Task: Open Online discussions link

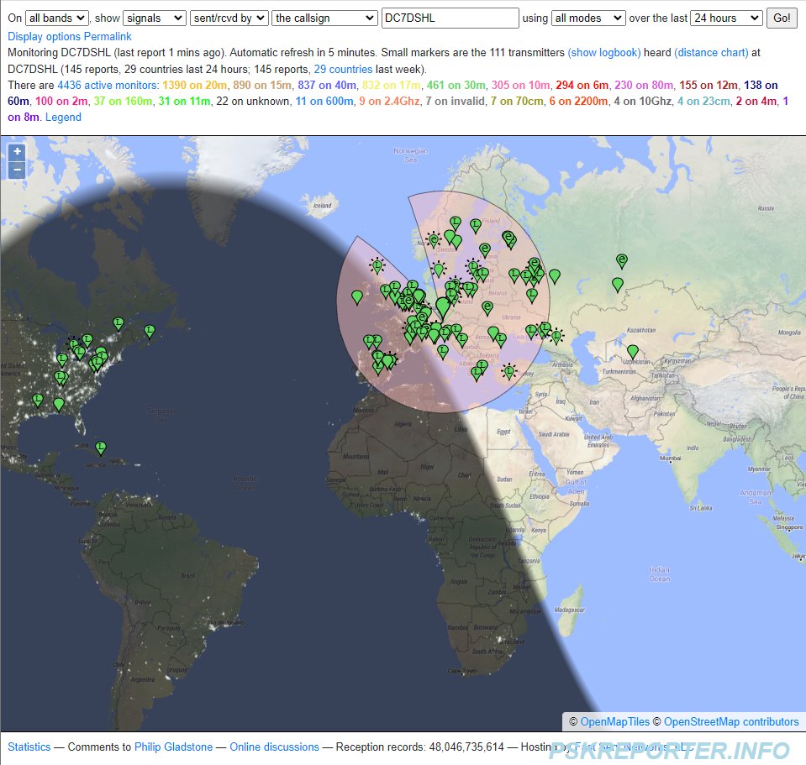Action: point(274,747)
